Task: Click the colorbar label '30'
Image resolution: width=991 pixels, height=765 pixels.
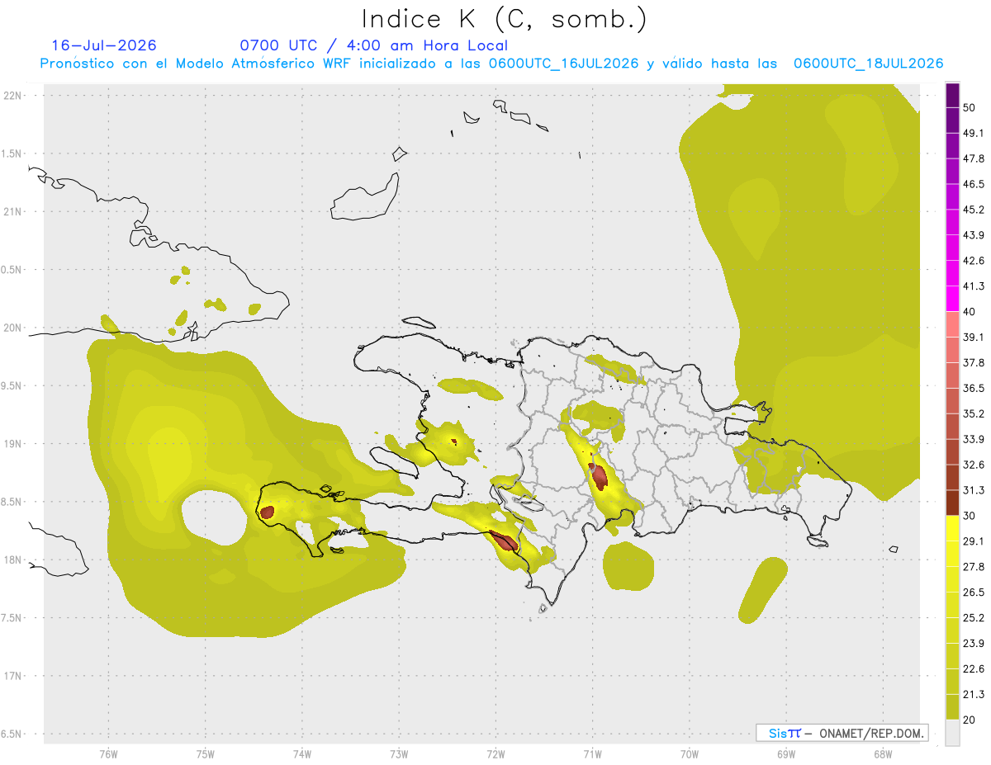Action: [x=970, y=516]
